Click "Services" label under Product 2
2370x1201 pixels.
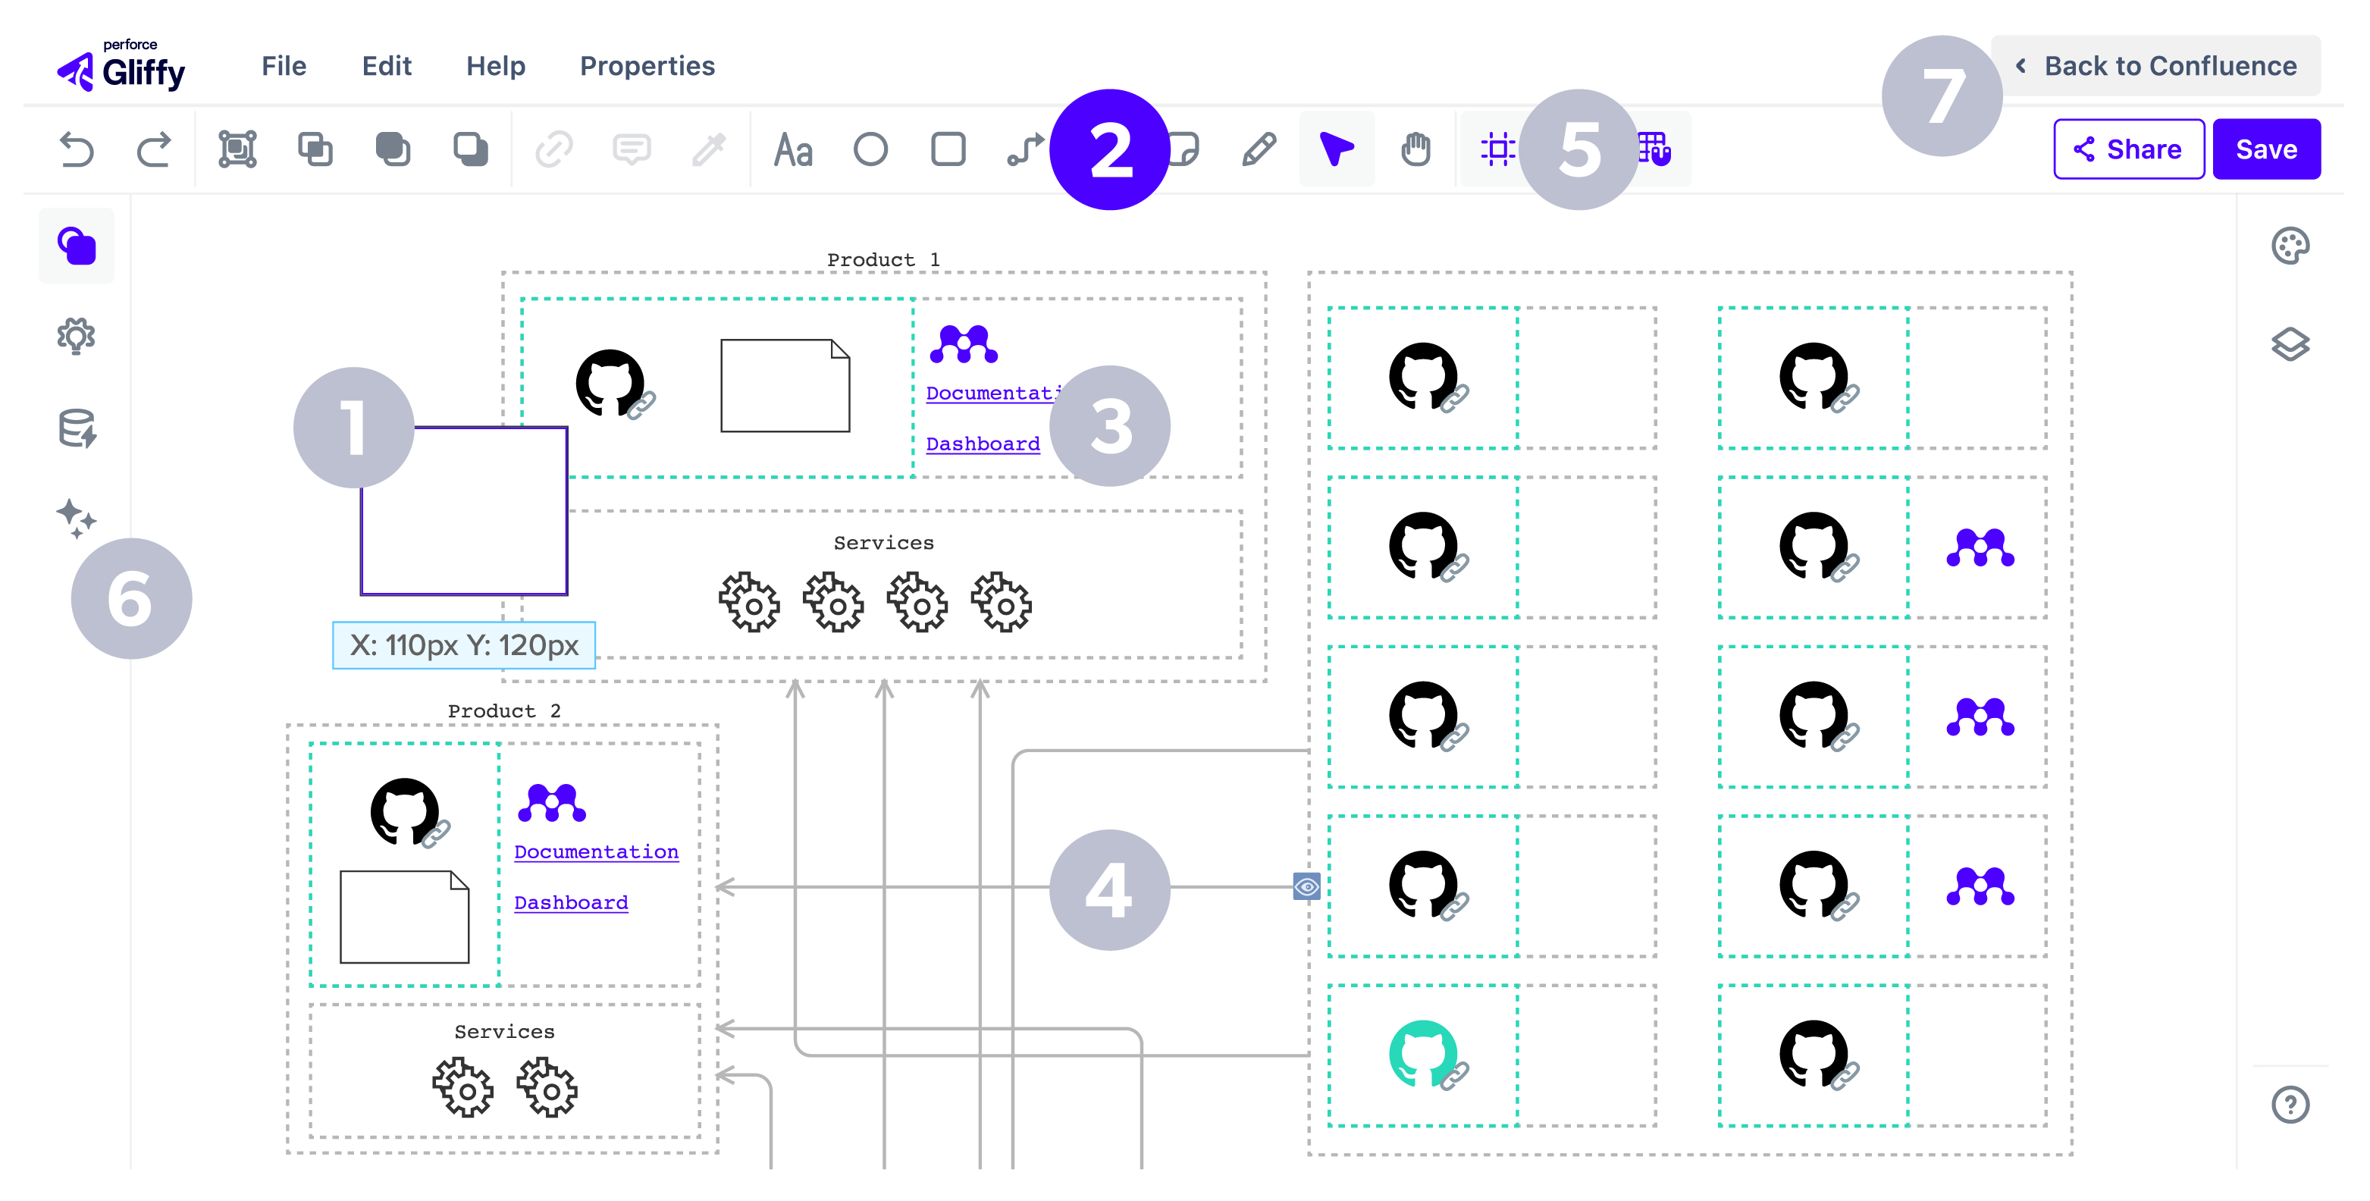(504, 1032)
